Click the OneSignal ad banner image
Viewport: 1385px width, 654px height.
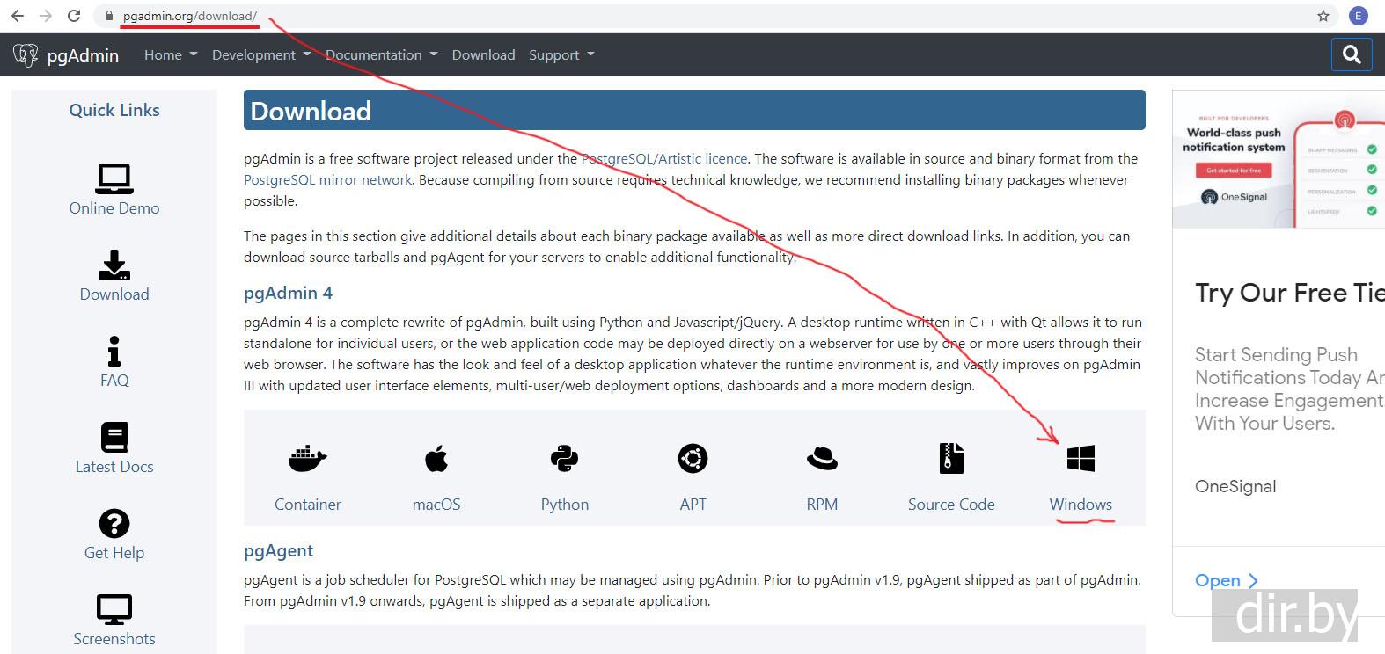(1279, 159)
